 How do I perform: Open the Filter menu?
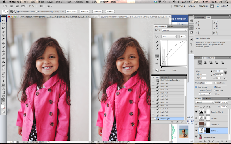click(68, 2)
